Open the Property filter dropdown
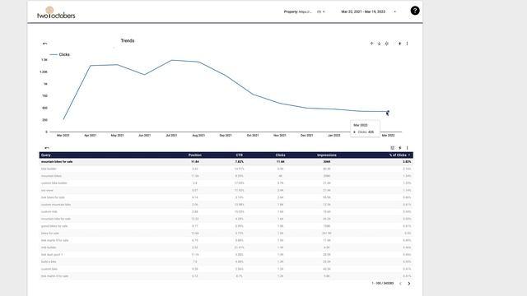Image resolution: width=527 pixels, height=296 pixels. 305,12
